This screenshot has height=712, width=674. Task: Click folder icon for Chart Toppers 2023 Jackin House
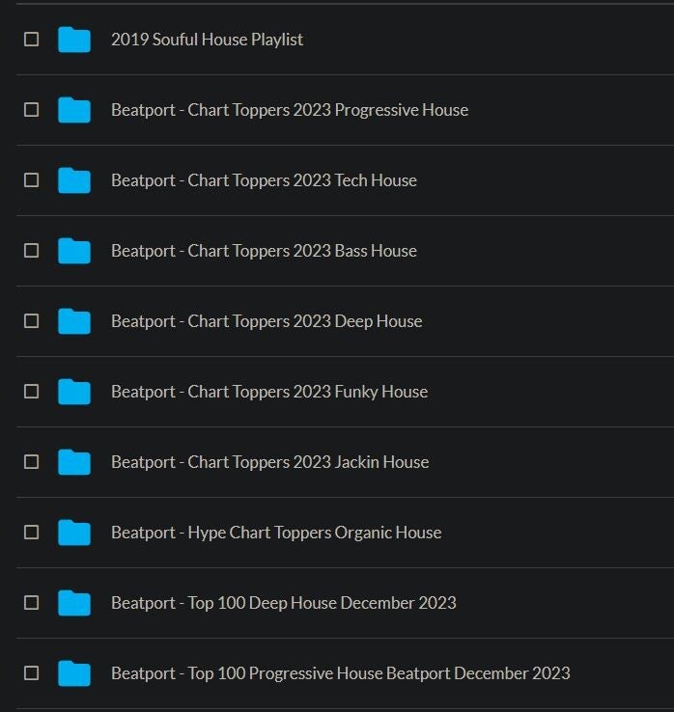pyautogui.click(x=74, y=462)
